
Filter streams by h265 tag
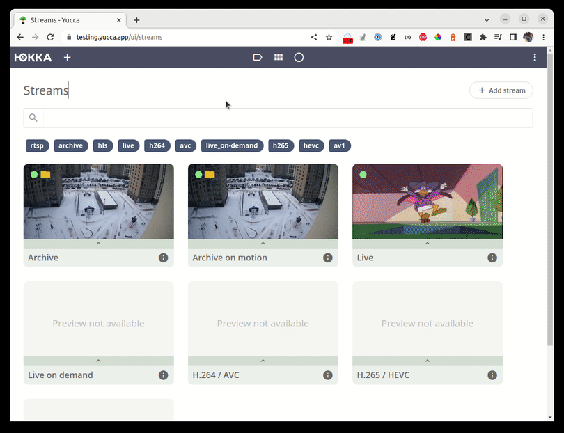point(281,145)
